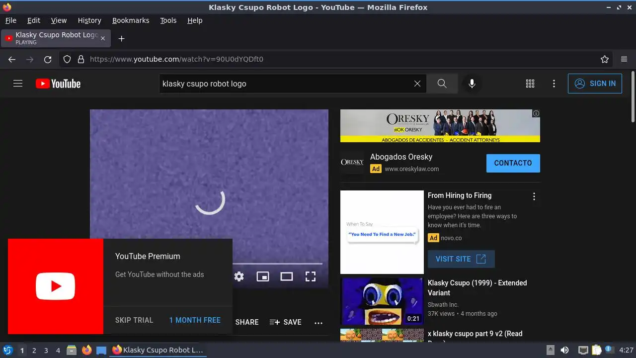The image size is (636, 358).
Task: Open Klasky Csupo (1999) Extended Variant title
Action: 477,288
